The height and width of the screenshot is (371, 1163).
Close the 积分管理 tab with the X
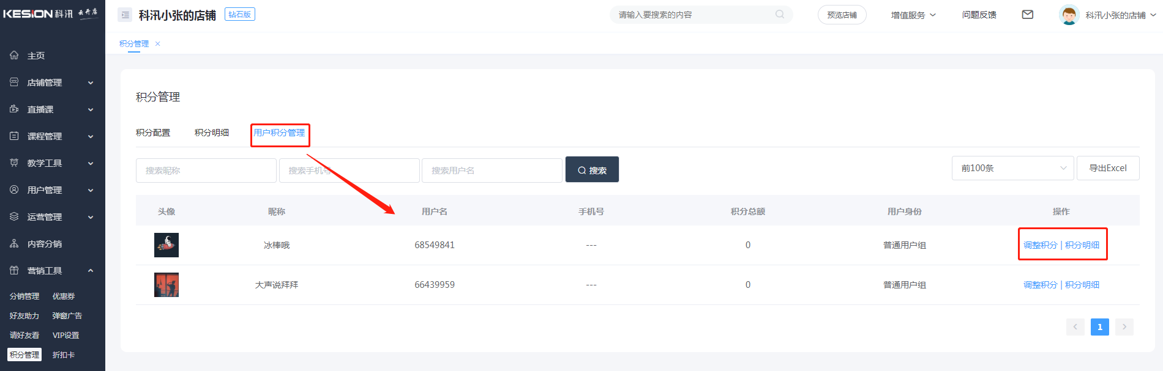tap(158, 44)
